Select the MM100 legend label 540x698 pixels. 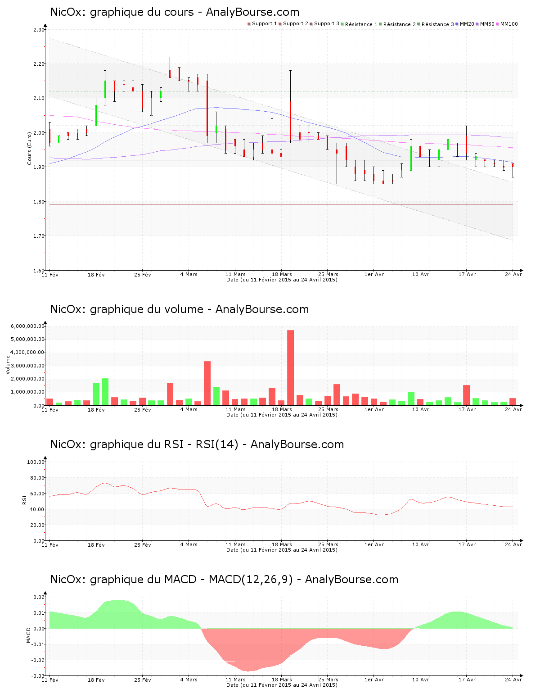[509, 24]
